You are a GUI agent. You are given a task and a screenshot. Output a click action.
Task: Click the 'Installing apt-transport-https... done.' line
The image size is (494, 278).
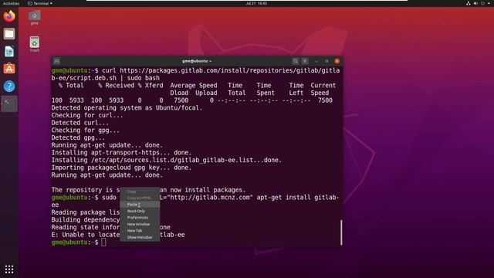click(121, 153)
